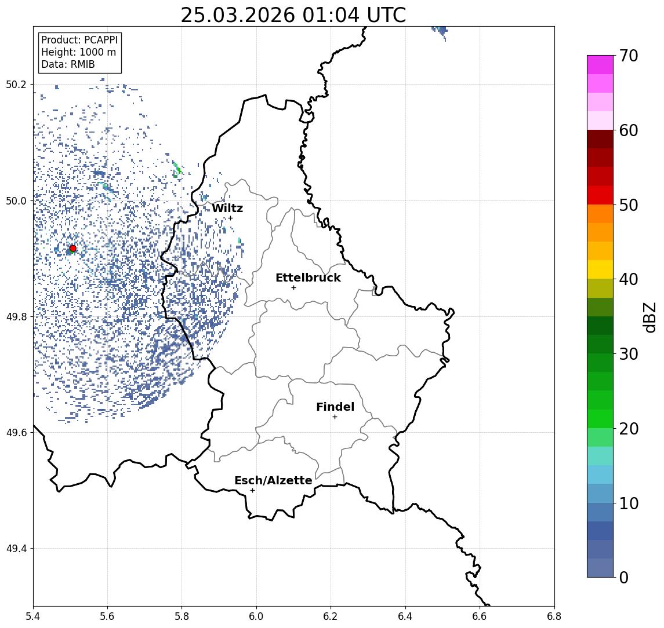Click the 'Data: RMIB' info line
This screenshot has height=628, width=664.
click(x=68, y=64)
